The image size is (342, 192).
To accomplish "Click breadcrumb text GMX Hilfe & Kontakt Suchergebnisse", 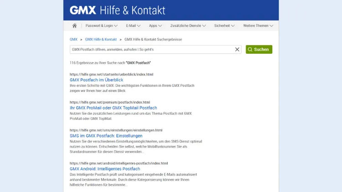I will (x=153, y=40).
